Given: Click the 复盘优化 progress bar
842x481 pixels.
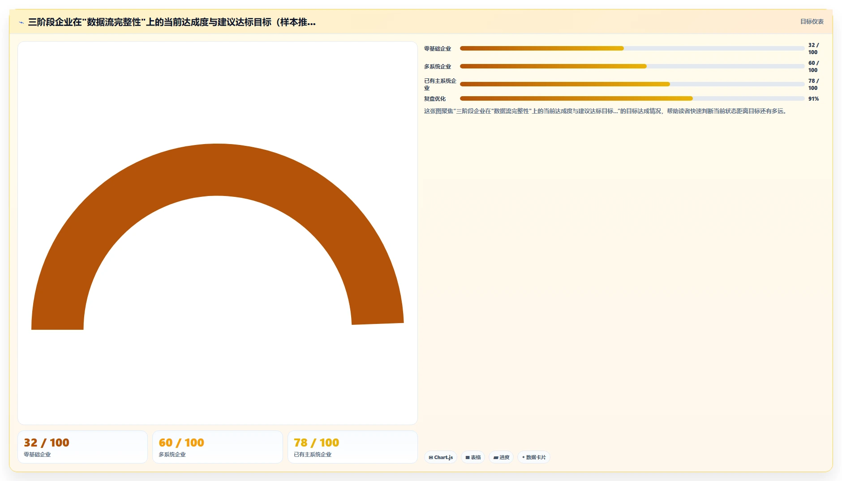Looking at the screenshot, I should pyautogui.click(x=632, y=98).
